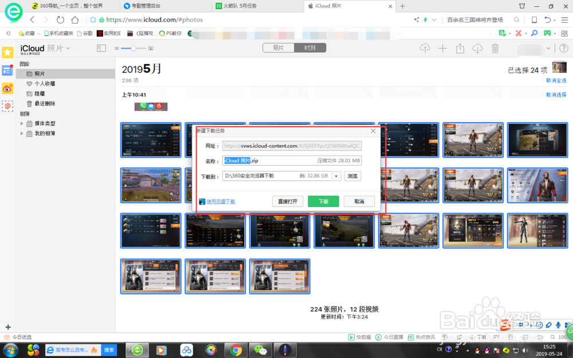Click the green gamepad toolbar icon
Image resolution: width=573 pixels, height=358 pixels.
click(x=547, y=33)
